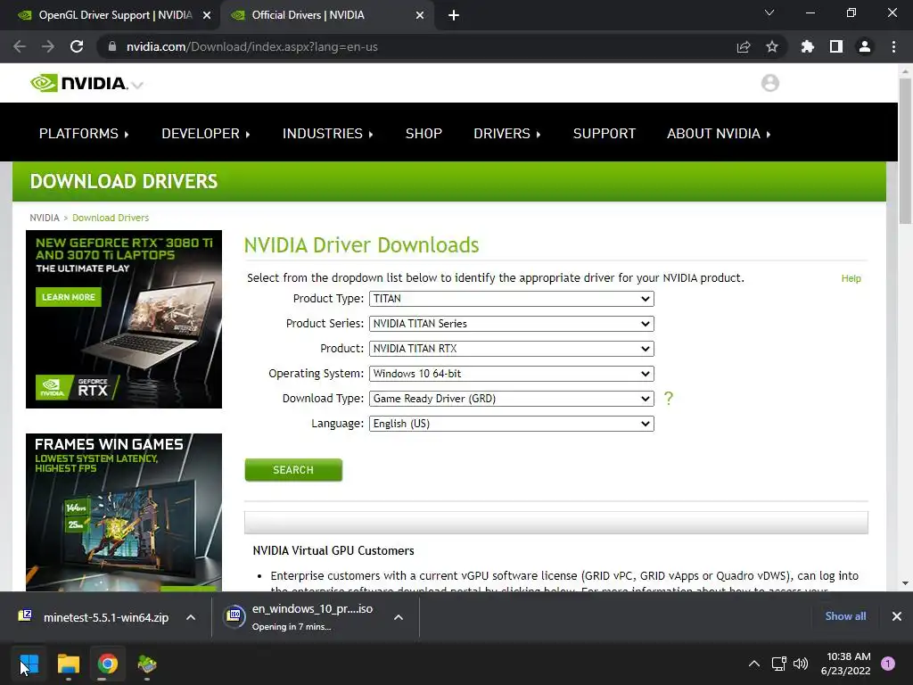Open Chrome's three-dot menu
Screen dimensions: 913x685
[893, 46]
